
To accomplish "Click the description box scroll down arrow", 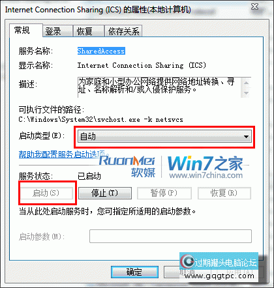I will point(246,93).
